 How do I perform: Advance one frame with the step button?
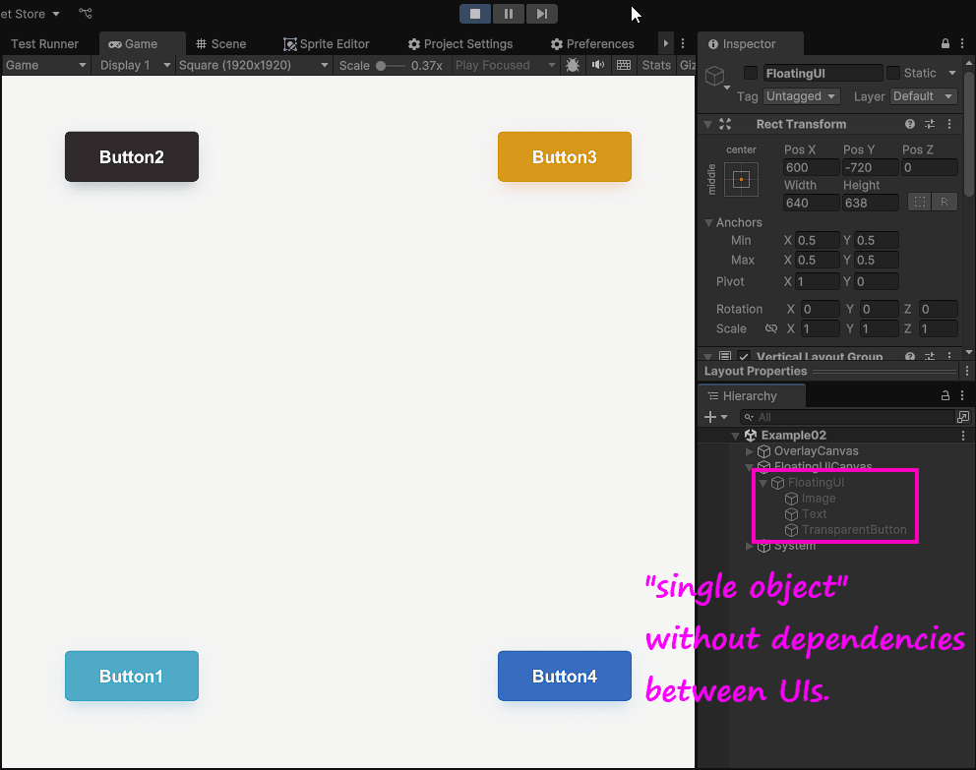coord(541,14)
